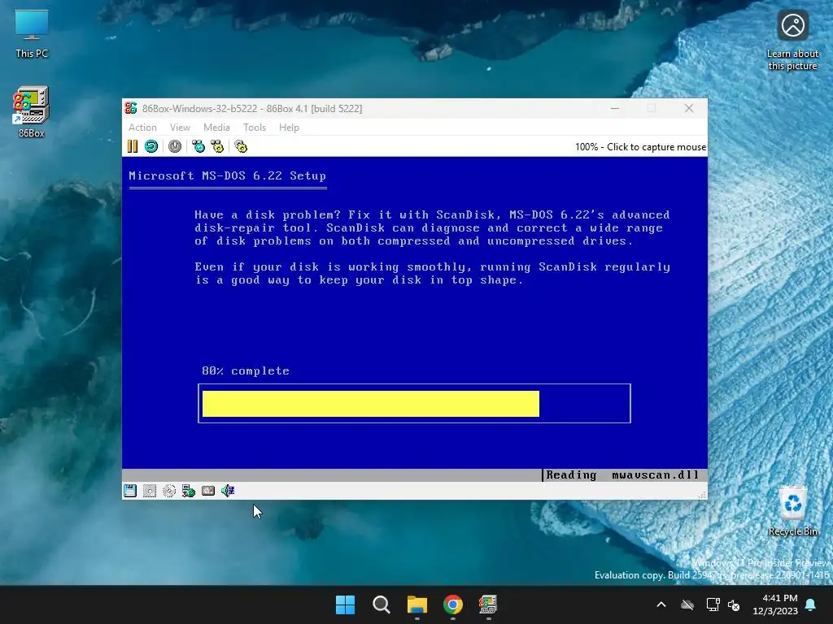The height and width of the screenshot is (624, 833).
Task: Click inside the emulated DOS screen to capture mouse
Action: click(414, 318)
